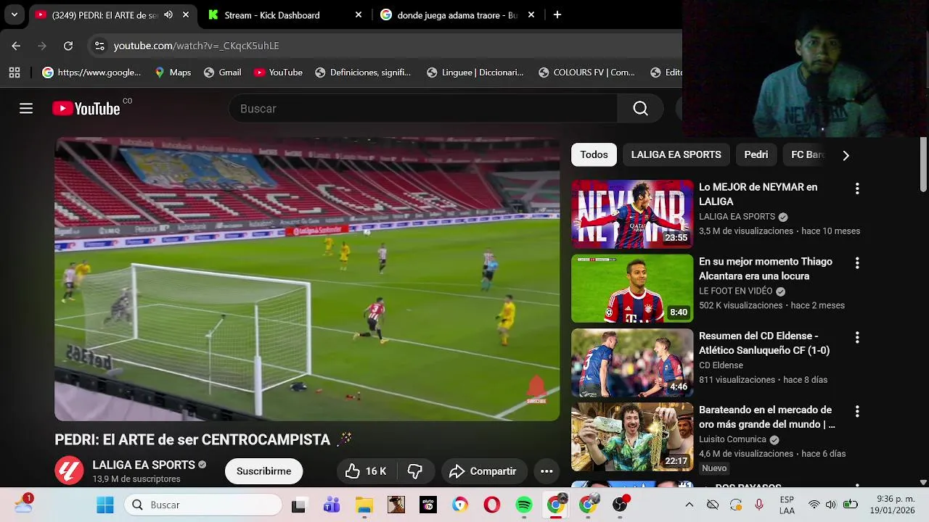Image resolution: width=929 pixels, height=522 pixels.
Task: Open Lo MEJOR de NEYMAR video thumbnail
Action: pos(632,214)
